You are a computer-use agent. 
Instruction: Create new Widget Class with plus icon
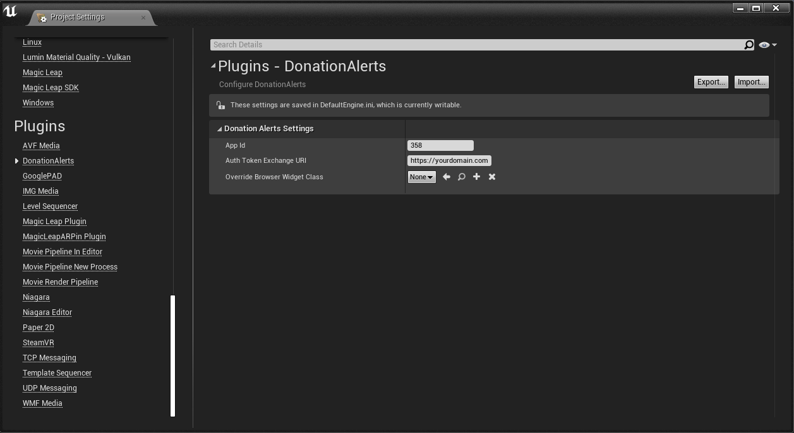[477, 177]
